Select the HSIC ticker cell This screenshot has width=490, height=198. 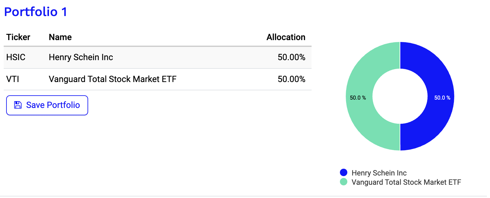[x=16, y=57]
